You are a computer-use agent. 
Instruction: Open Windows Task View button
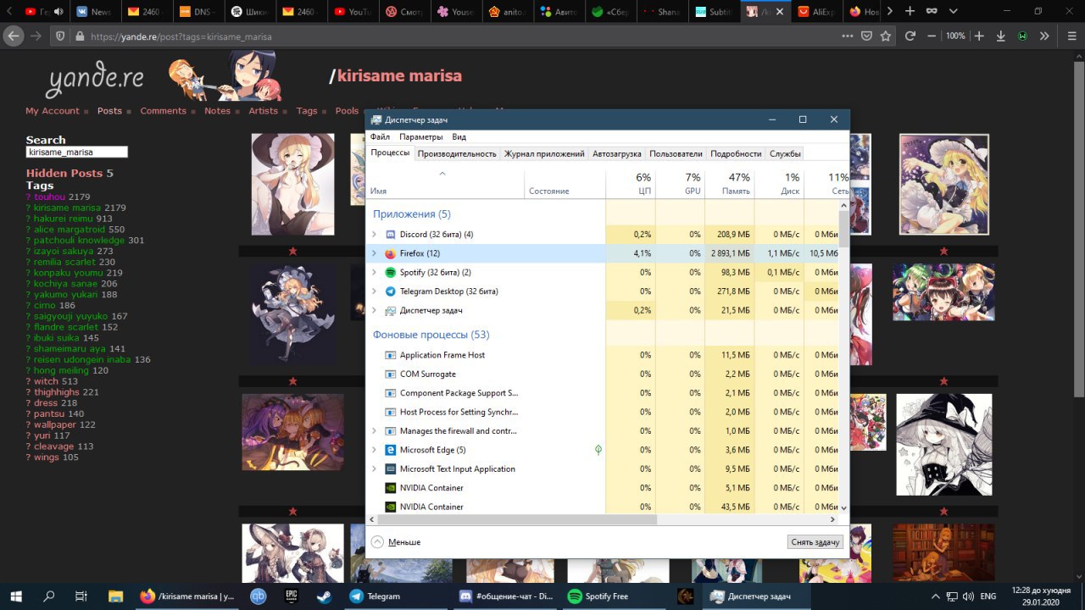pyautogui.click(x=81, y=596)
